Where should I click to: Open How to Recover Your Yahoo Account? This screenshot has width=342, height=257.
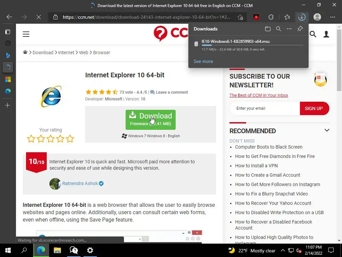click(x=273, y=203)
